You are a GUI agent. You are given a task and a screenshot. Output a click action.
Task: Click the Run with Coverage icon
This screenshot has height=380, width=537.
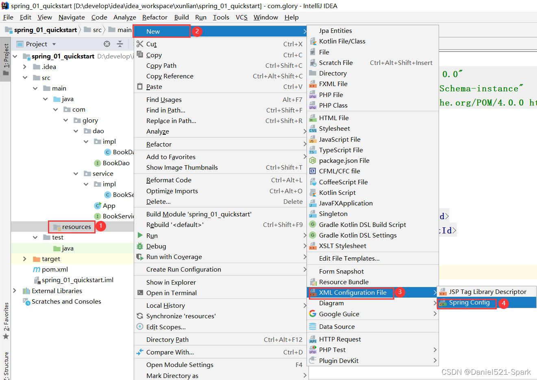[140, 257]
